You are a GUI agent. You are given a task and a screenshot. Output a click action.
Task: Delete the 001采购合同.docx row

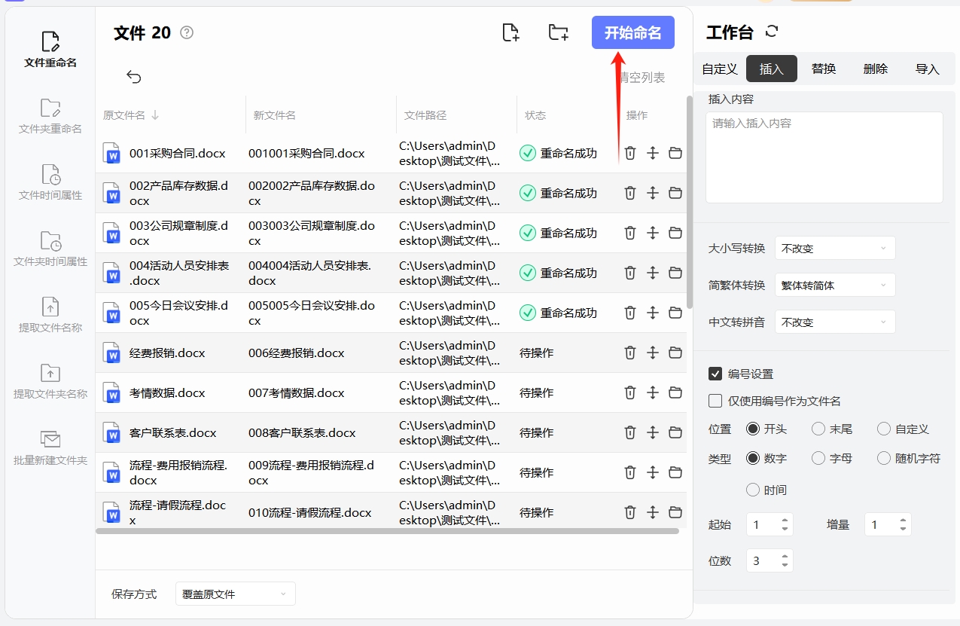pos(630,153)
